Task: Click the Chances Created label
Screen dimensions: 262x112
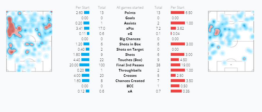Action: (130, 81)
